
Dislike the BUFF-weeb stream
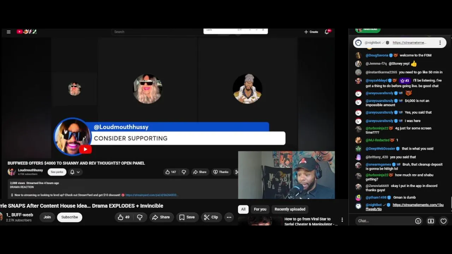click(139, 217)
